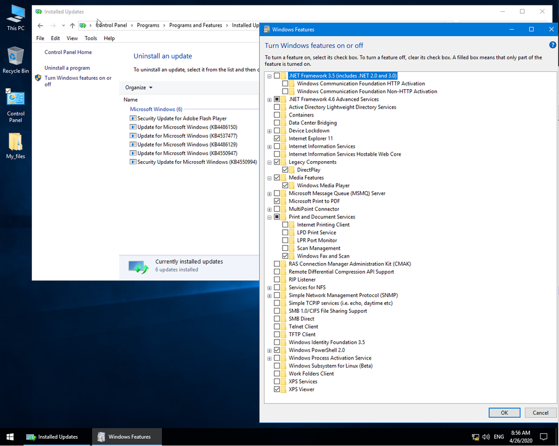Click Security Update for Adobe Flash Player icon
Screen dimensions: 559x446
pos(133,118)
